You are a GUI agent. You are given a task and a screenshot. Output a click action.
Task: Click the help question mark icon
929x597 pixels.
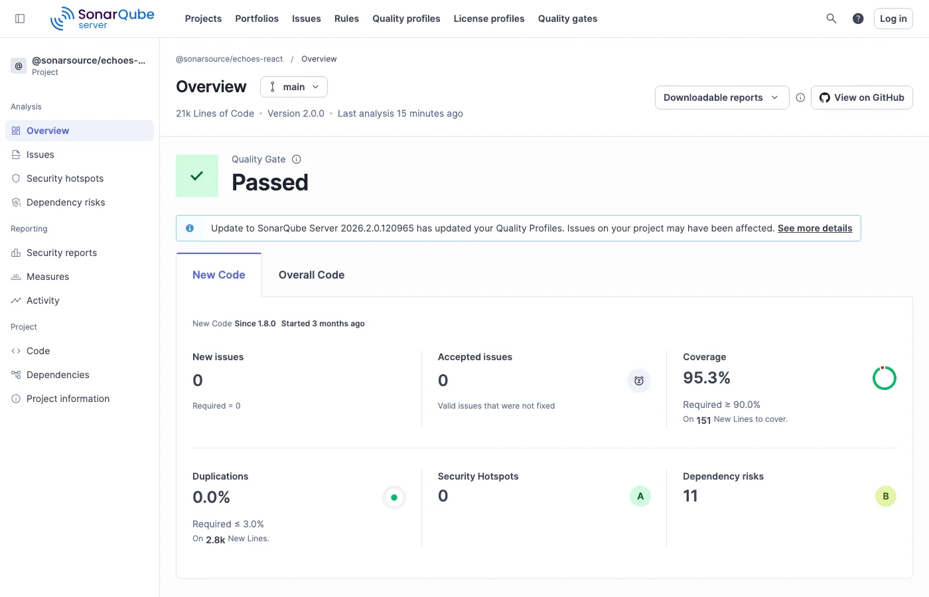(858, 18)
